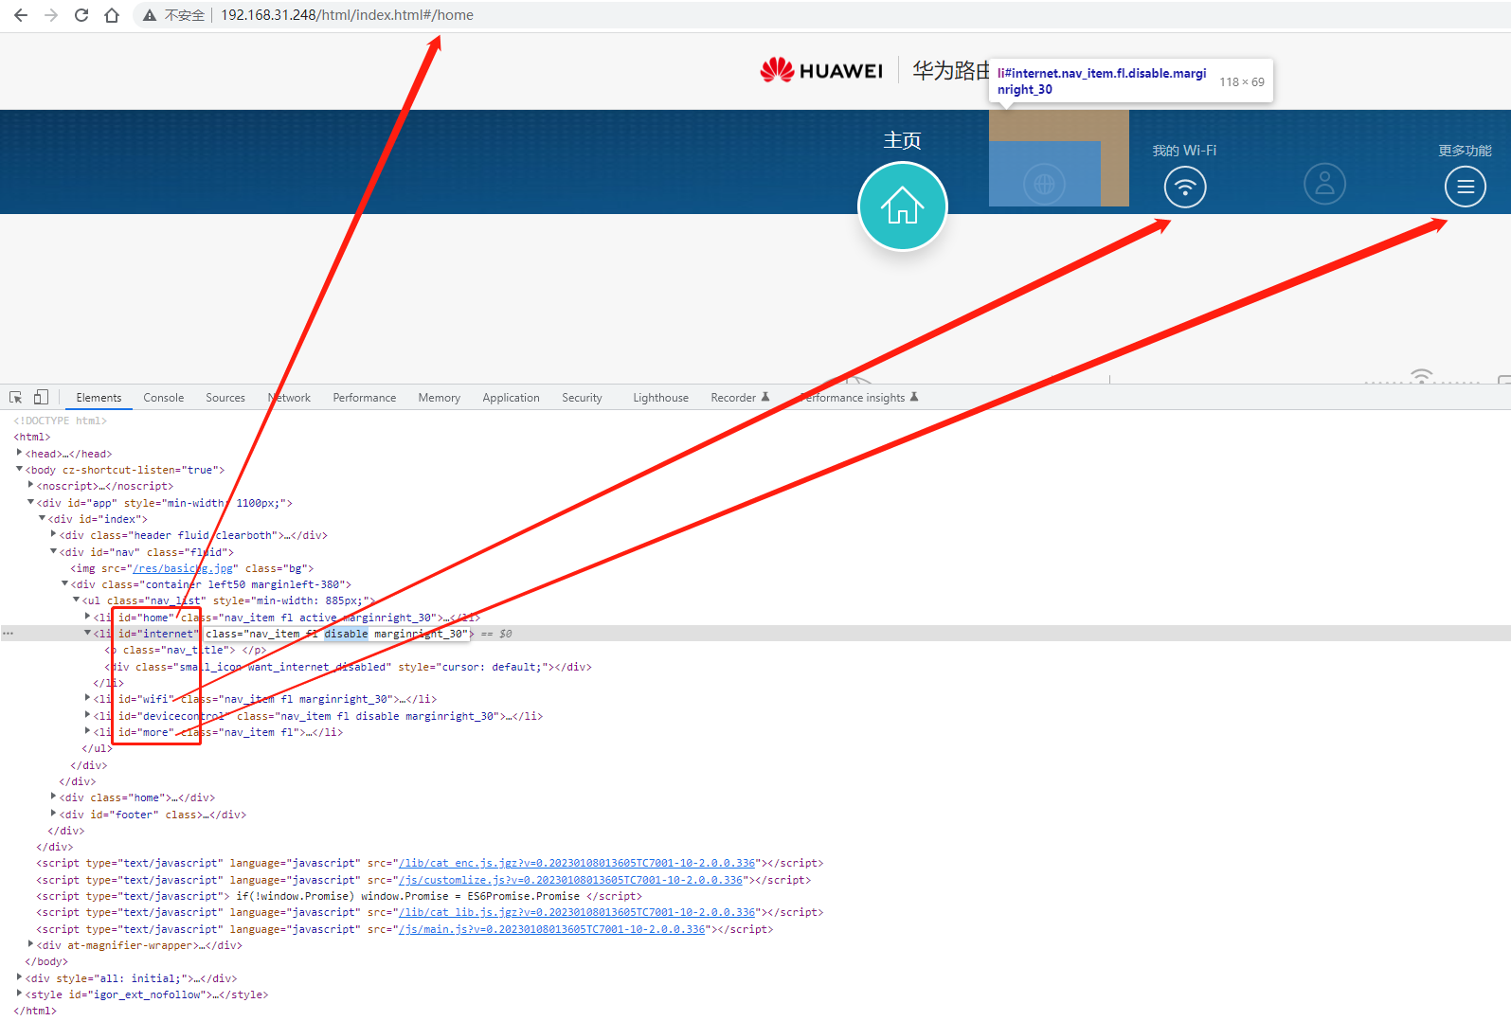
Task: Open the Performance tab
Action: (x=365, y=398)
